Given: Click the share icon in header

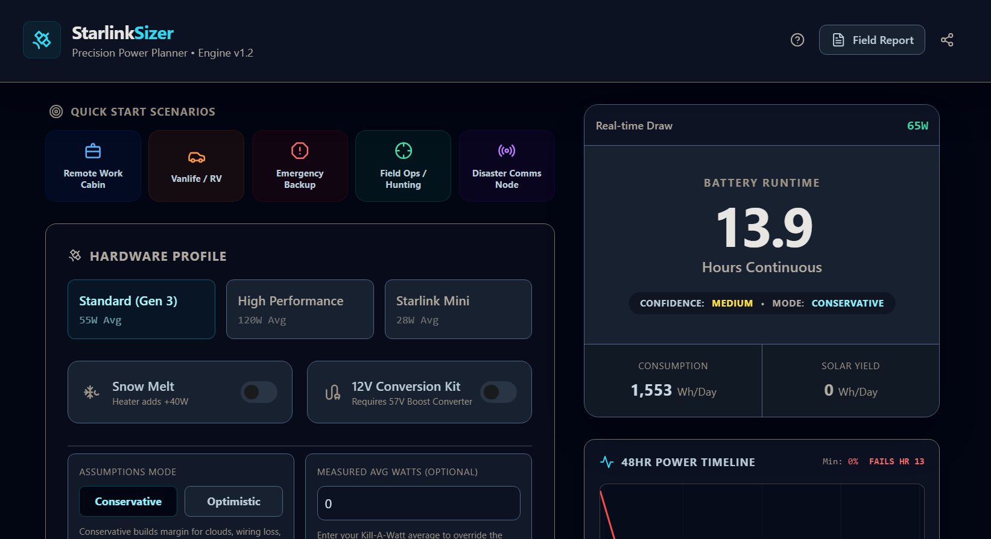Looking at the screenshot, I should click(x=947, y=40).
